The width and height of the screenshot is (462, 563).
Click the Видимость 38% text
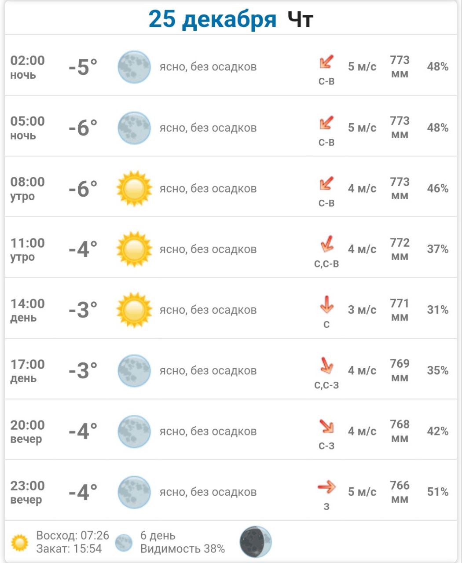[x=183, y=549]
